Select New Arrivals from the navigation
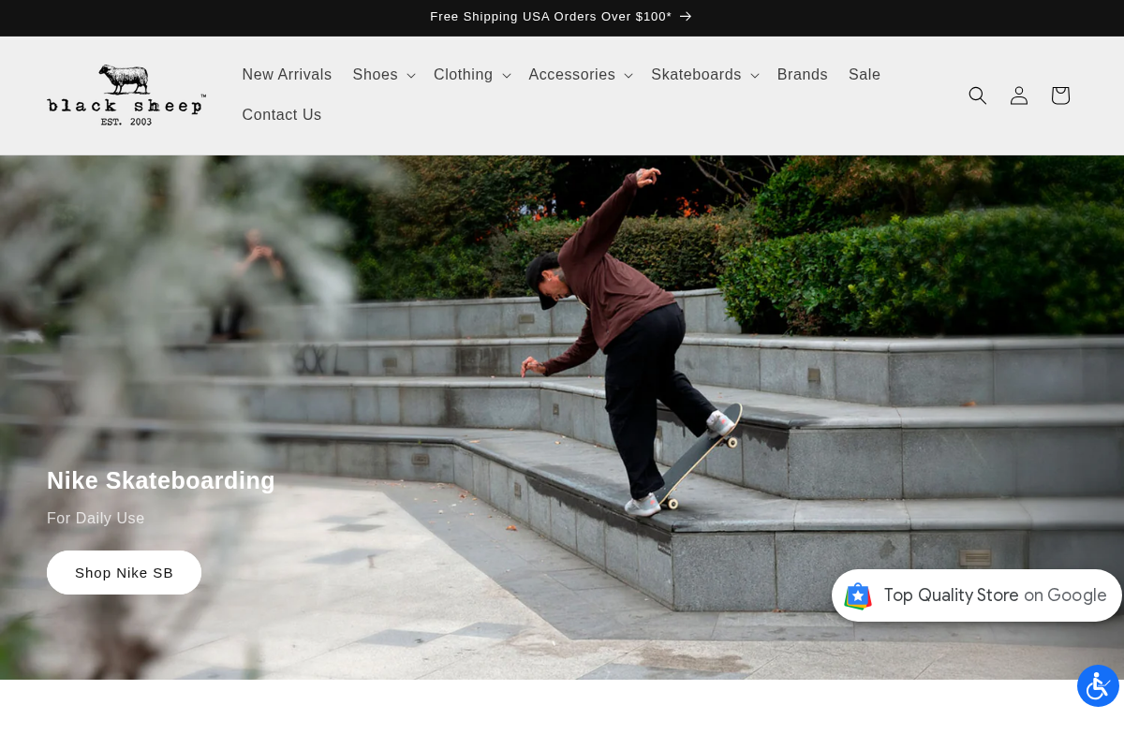 [287, 75]
